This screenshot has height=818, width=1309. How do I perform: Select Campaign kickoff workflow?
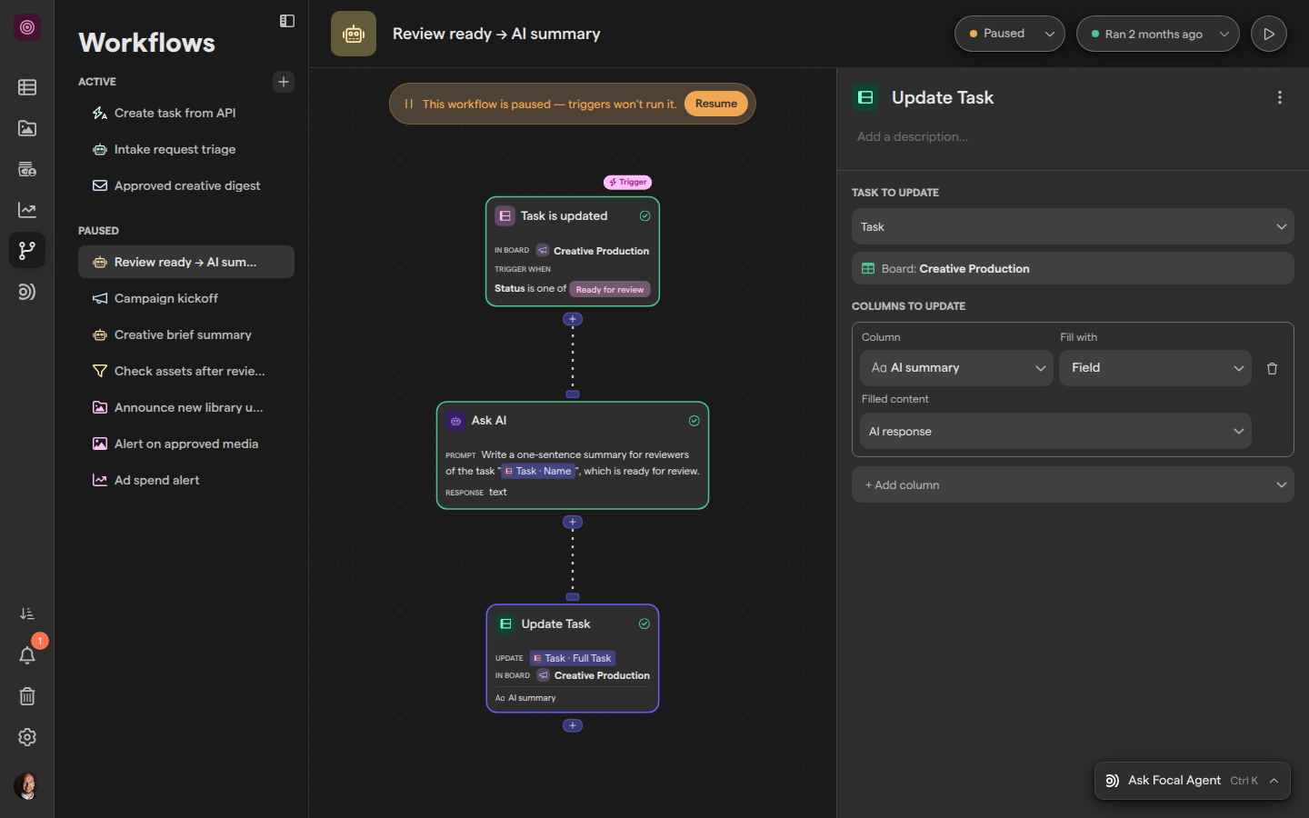pos(186,298)
